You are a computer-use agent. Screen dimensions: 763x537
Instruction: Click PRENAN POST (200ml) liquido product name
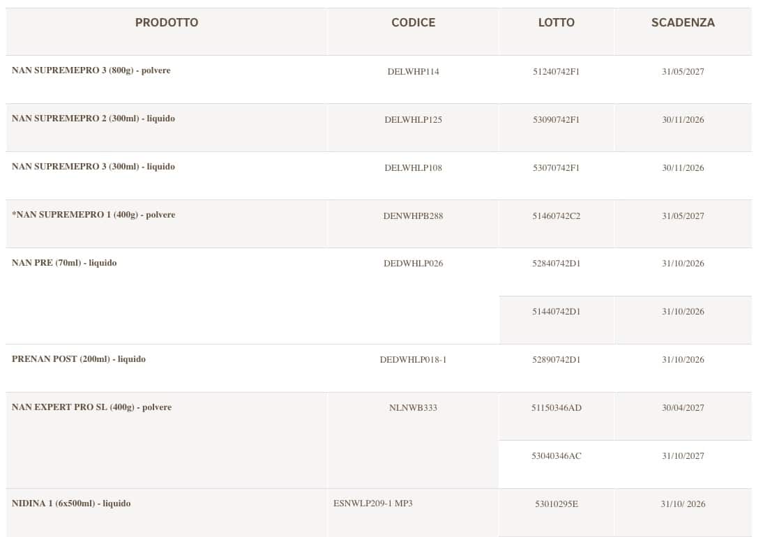pos(79,359)
